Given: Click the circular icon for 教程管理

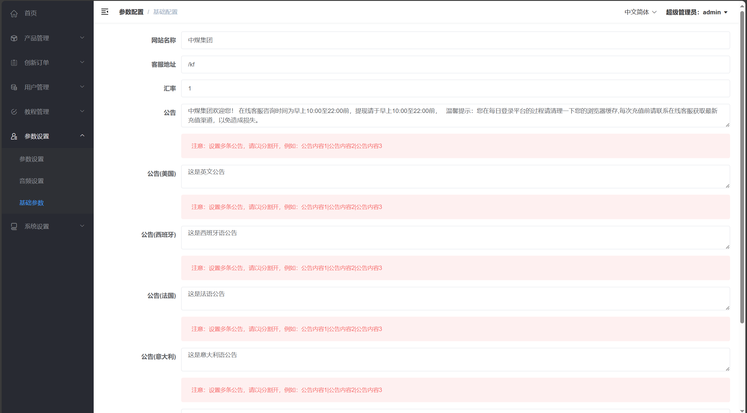Looking at the screenshot, I should [14, 112].
